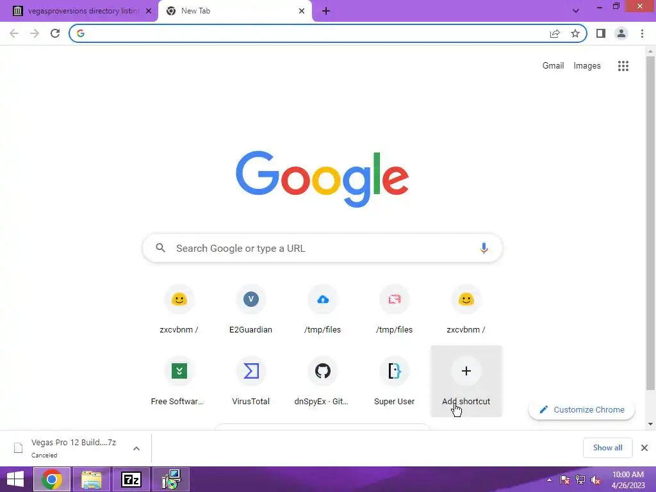The height and width of the screenshot is (492, 656).
Task: Add a new shortcut tile
Action: pos(466,382)
